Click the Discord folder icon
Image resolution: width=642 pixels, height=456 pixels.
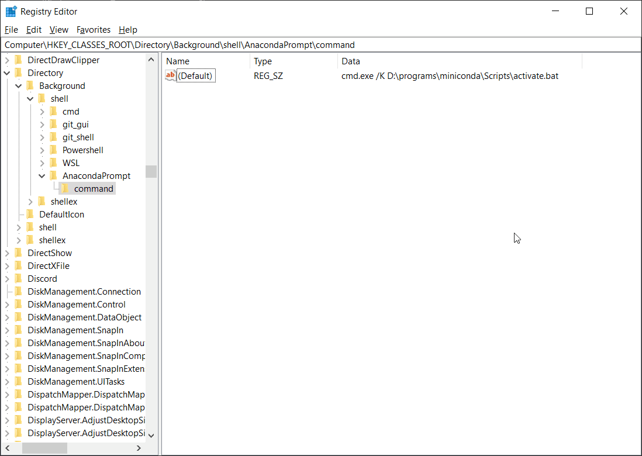point(19,279)
